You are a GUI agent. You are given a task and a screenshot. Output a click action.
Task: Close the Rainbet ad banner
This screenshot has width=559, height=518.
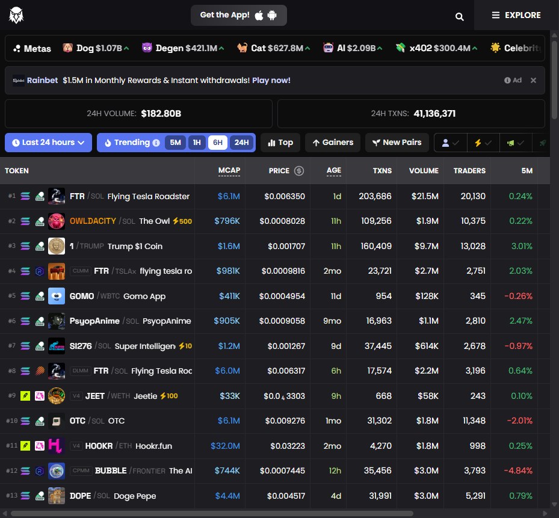point(533,80)
